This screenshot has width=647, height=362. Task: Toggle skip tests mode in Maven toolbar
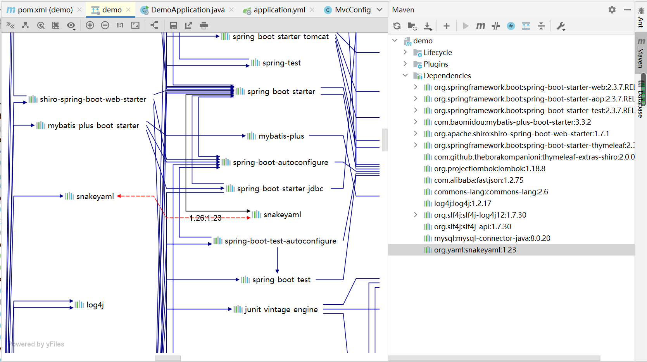pyautogui.click(x=496, y=26)
